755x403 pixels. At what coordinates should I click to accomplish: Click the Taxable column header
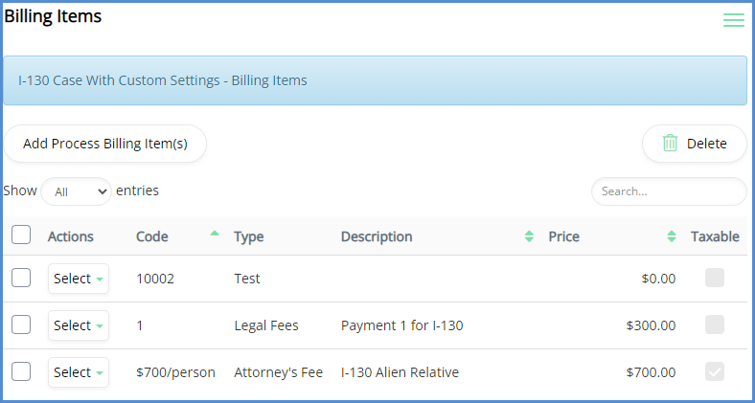[x=715, y=236]
